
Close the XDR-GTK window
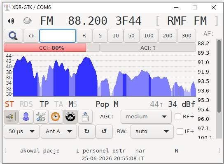point(214,7)
